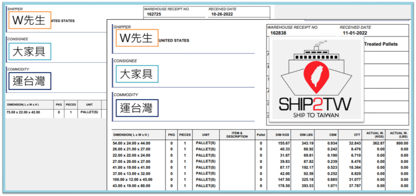Click DIM LBS value 192.17
Viewport: 416px width, 196px height.
coord(308,167)
